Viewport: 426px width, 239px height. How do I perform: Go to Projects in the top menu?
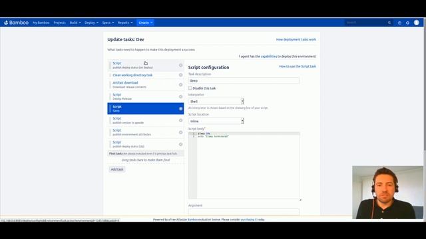pyautogui.click(x=59, y=23)
